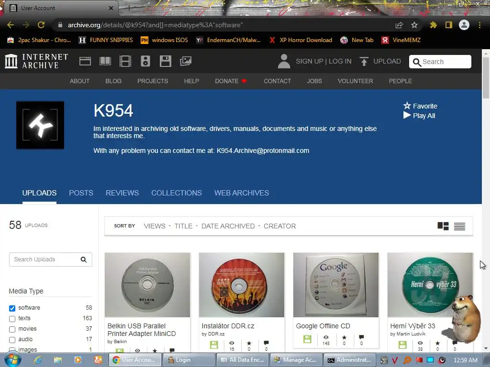Open the BLOG menu item
The height and width of the screenshot is (367, 490).
[113, 81]
